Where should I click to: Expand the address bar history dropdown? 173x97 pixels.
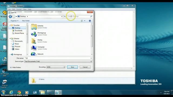62,16
